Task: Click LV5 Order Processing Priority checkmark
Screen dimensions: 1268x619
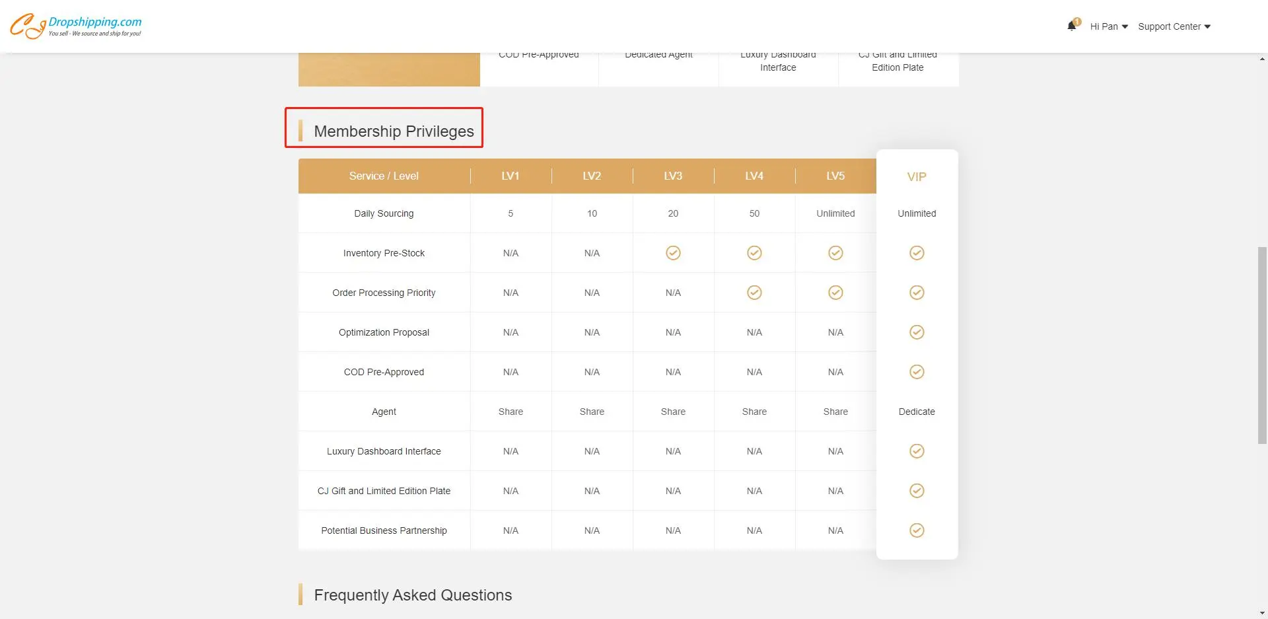Action: point(835,293)
